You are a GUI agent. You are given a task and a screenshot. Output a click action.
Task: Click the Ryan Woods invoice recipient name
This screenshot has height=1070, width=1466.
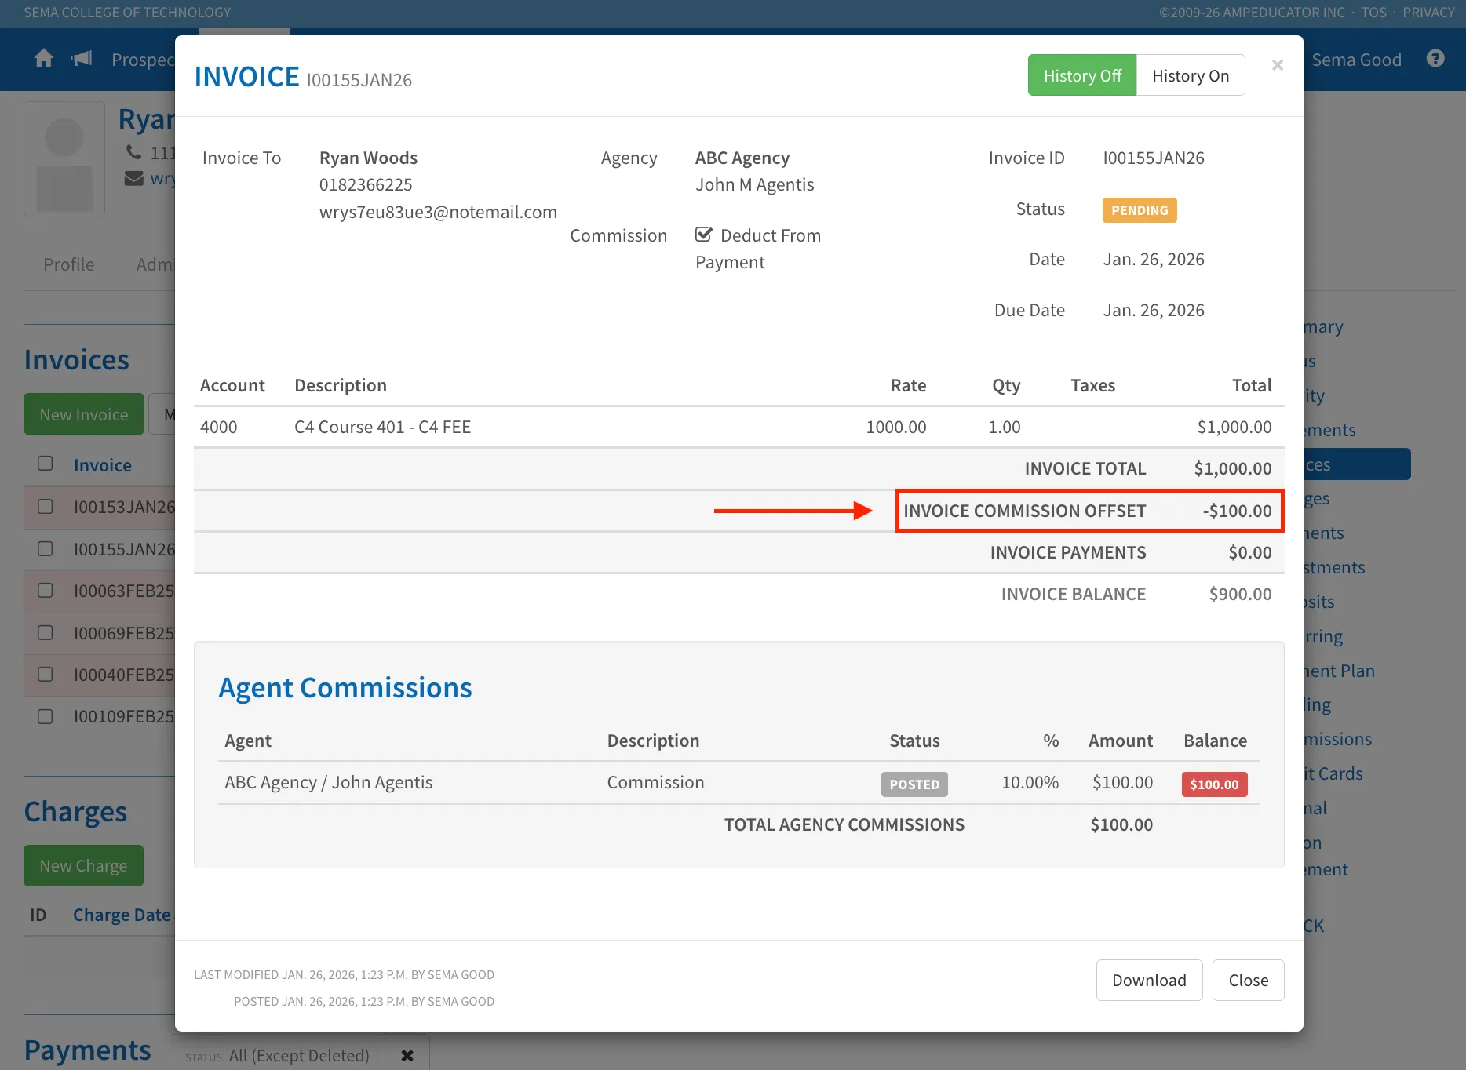368,158
